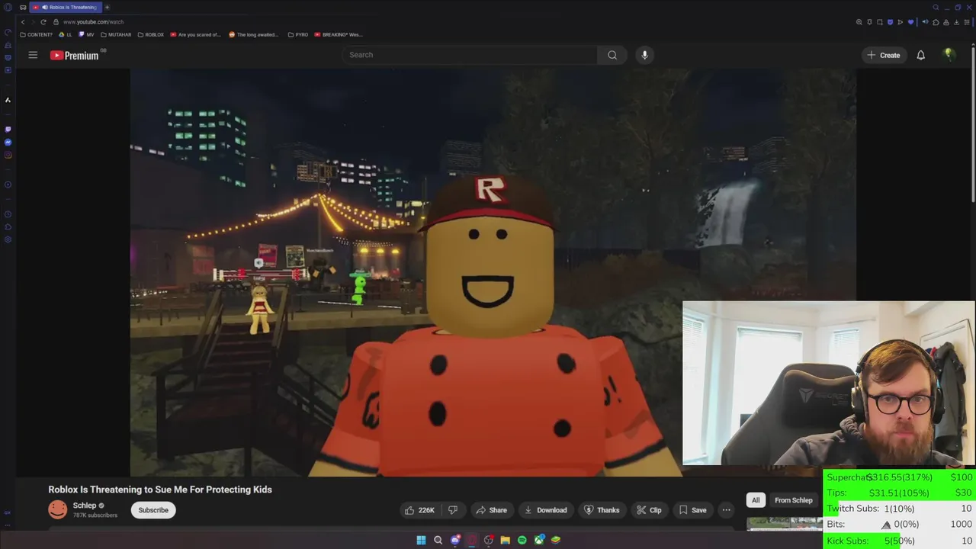Dislike the video
This screenshot has height=549, width=976.
click(x=452, y=510)
